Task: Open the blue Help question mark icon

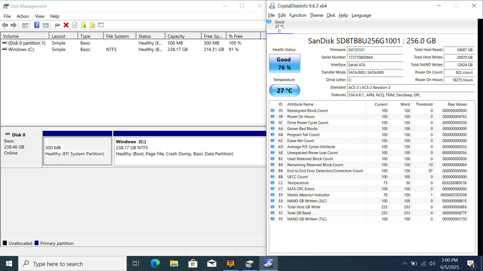Action: click(x=37, y=25)
